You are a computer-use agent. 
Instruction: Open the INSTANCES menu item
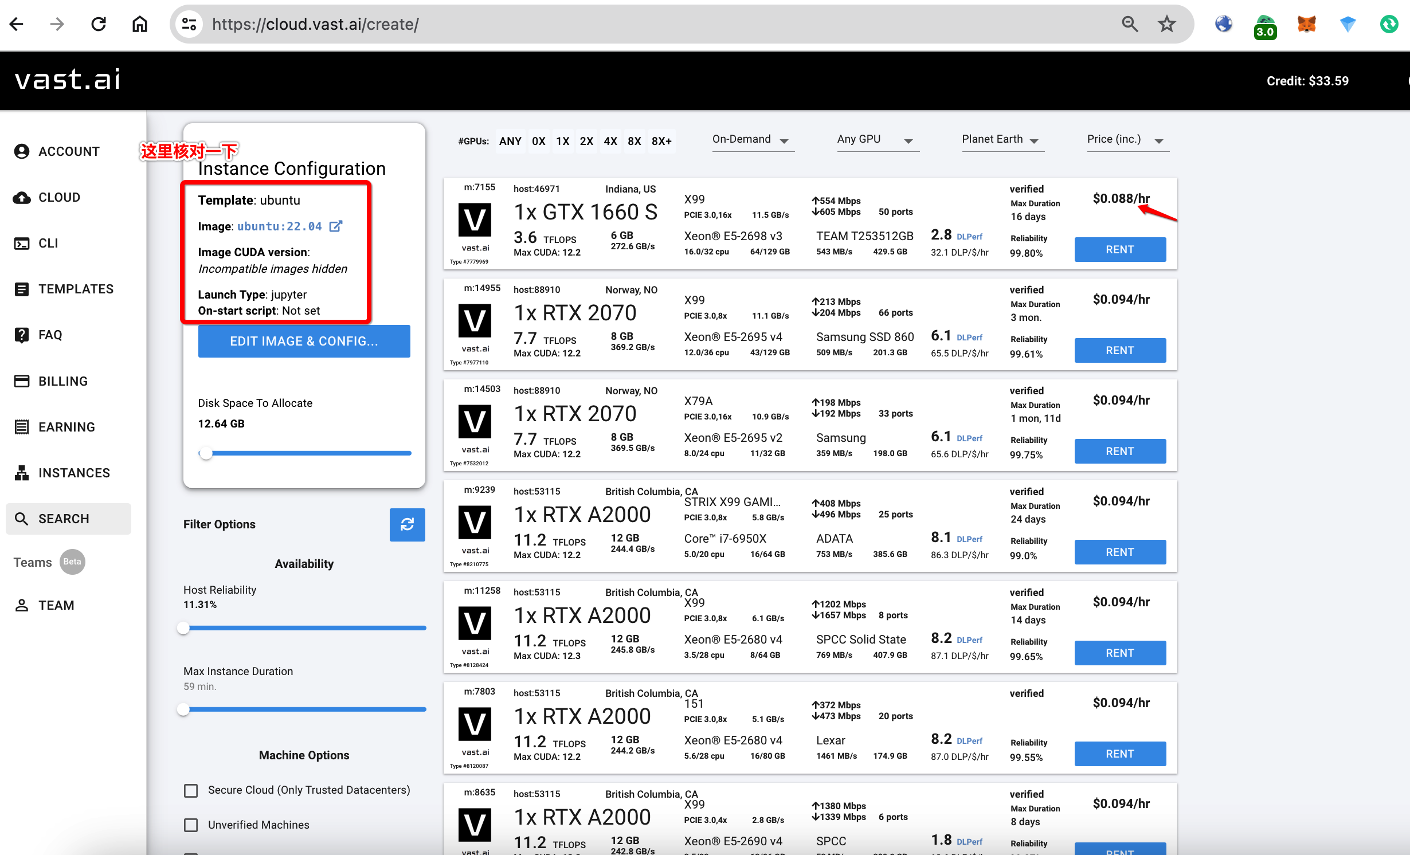pyautogui.click(x=69, y=473)
